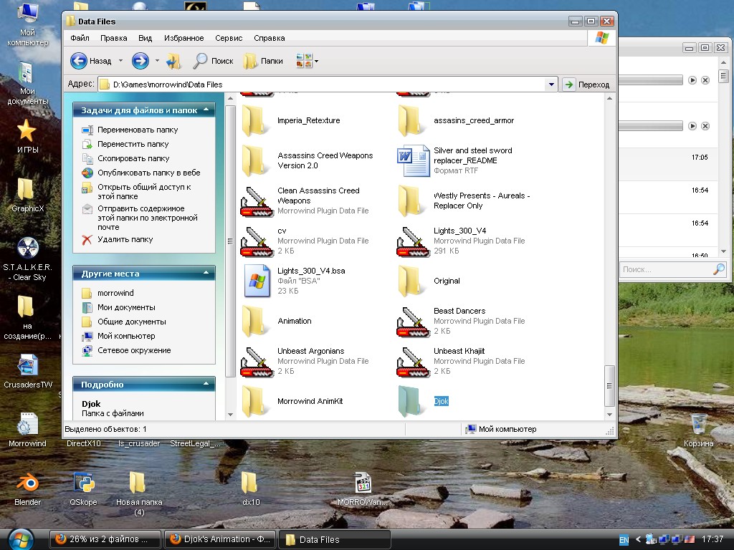The width and height of the screenshot is (734, 550).
Task: Open the Сервис menu
Action: click(x=229, y=38)
